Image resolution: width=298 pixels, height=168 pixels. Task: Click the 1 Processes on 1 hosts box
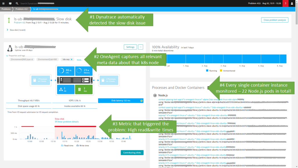click(x=41, y=80)
